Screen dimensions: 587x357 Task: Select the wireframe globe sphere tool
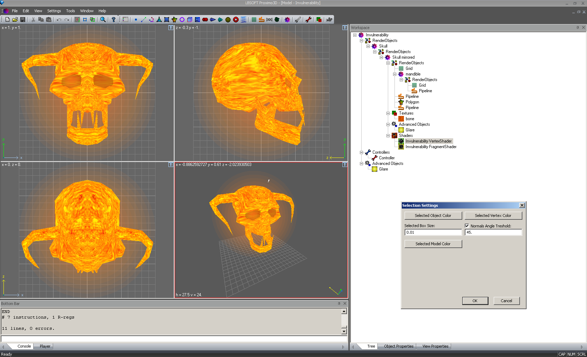coord(228,20)
